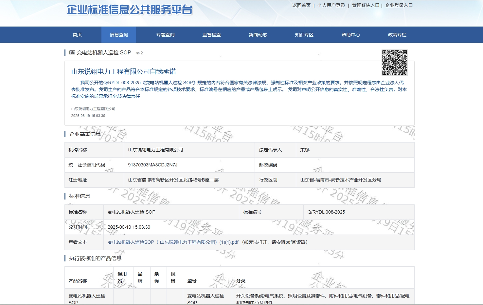
Task: Click the 山东锐翊电力工程有限公司自我承诺 heading
Action: tap(124, 71)
